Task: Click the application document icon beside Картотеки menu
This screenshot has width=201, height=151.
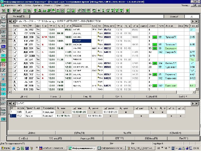Action: pyautogui.click(x=2, y=6)
